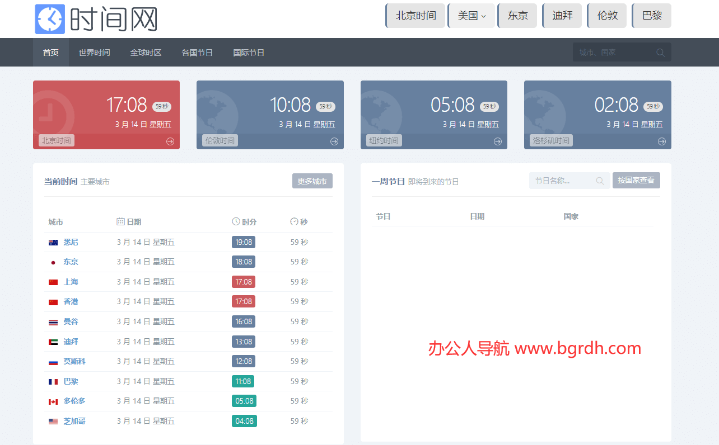
Task: Click the arrow icon on 伦敦时间 card
Action: (334, 141)
